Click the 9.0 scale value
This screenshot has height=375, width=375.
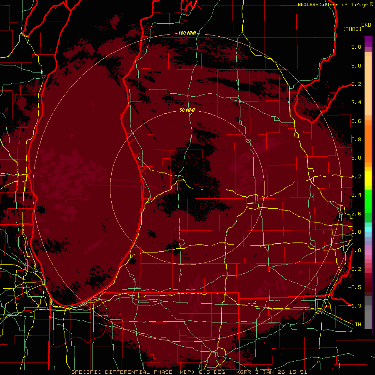(356, 65)
